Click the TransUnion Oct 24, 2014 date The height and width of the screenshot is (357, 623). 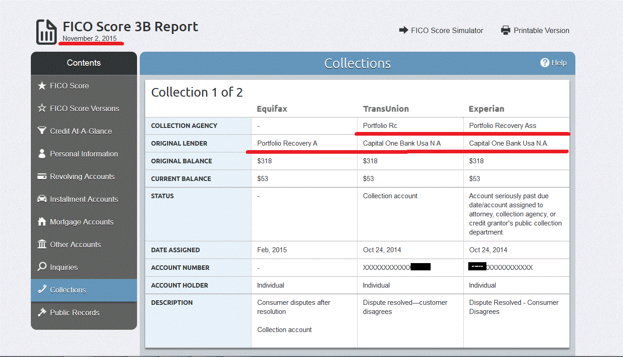382,250
